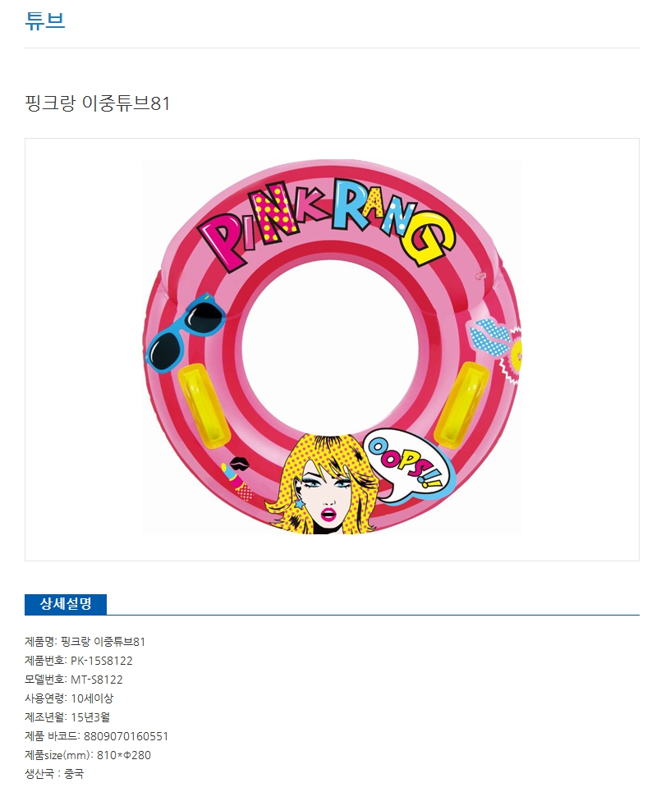Click the 사용연령 10세이상 line

pos(69,698)
